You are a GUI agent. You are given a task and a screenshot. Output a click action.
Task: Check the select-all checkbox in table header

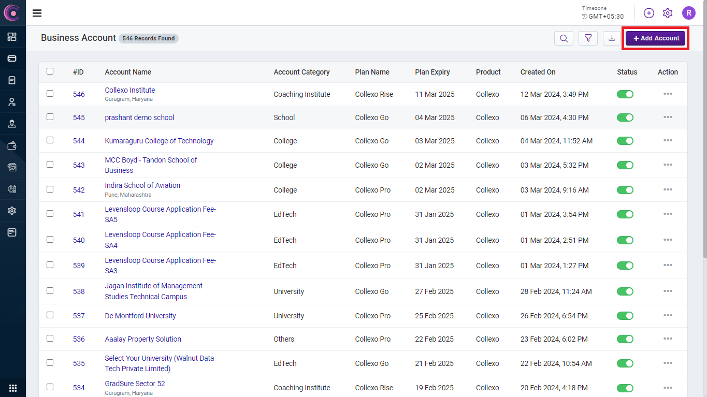(50, 71)
